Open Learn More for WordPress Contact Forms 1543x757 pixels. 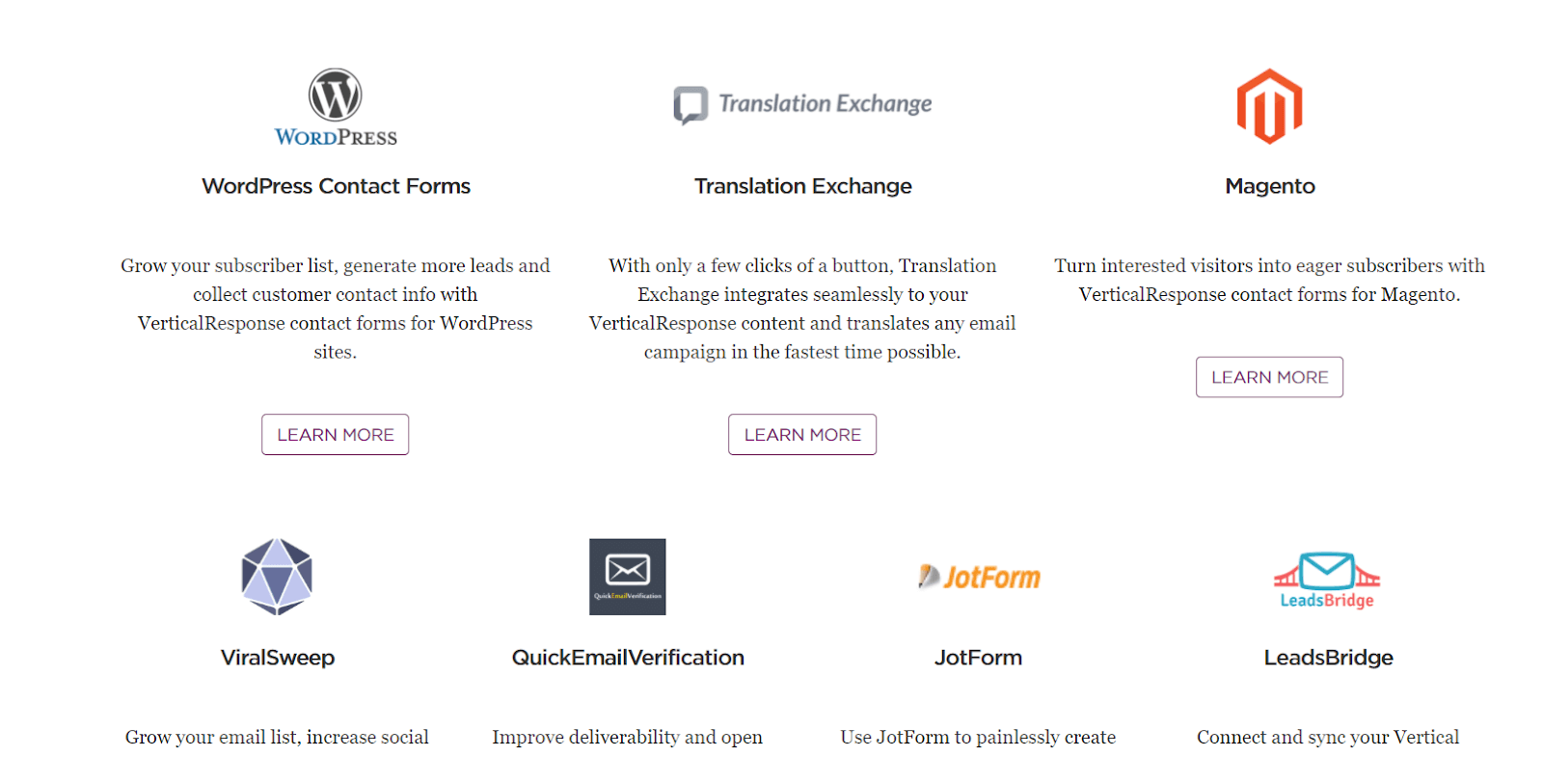[336, 435]
